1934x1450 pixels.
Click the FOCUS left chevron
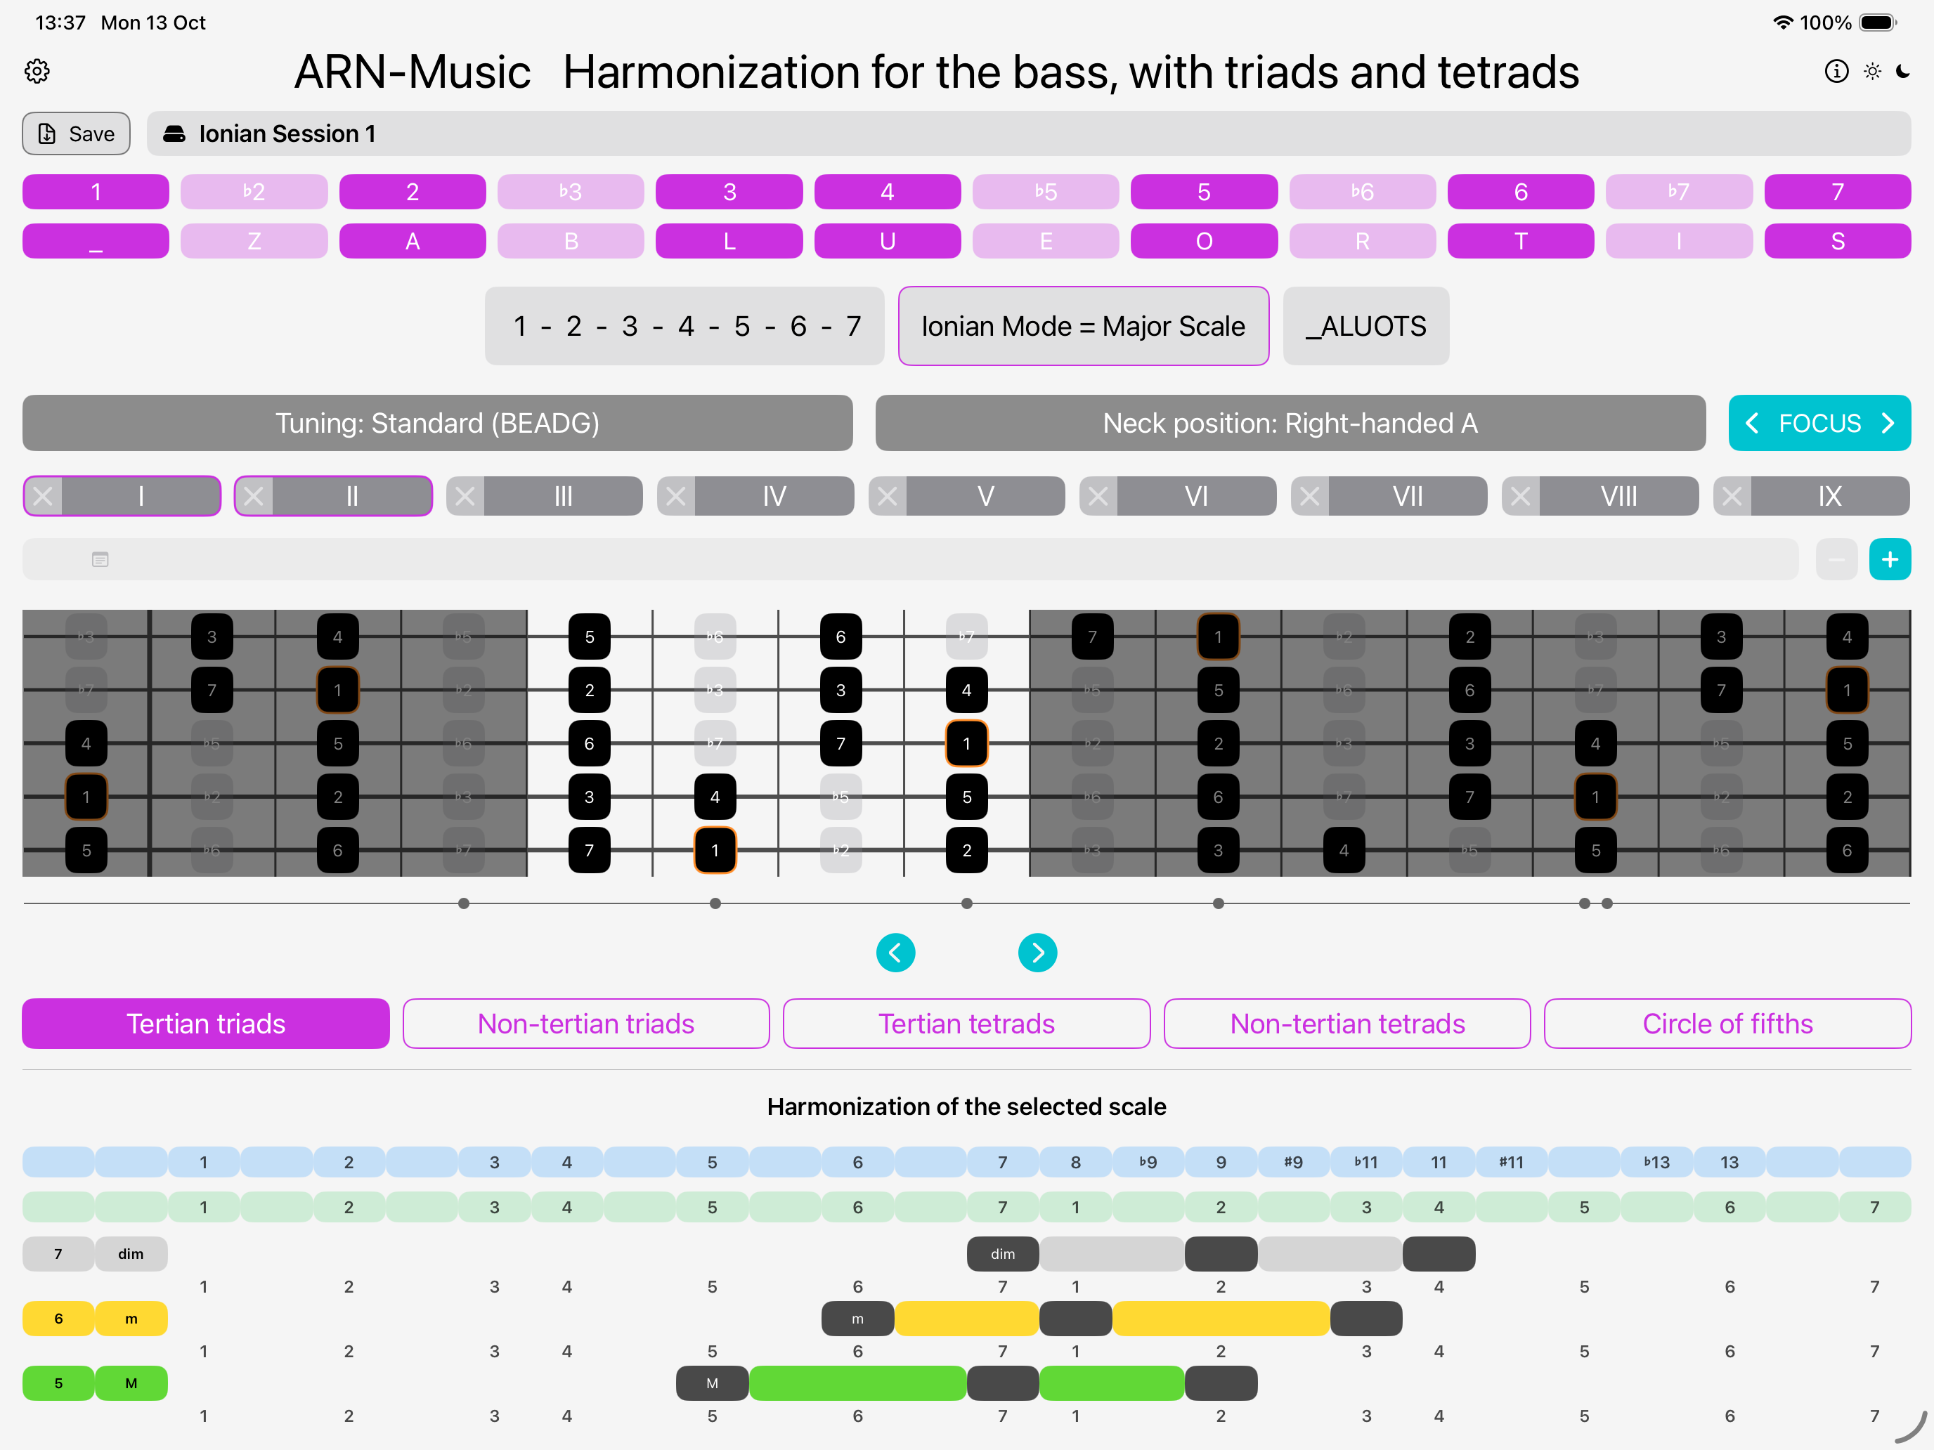pos(1752,423)
